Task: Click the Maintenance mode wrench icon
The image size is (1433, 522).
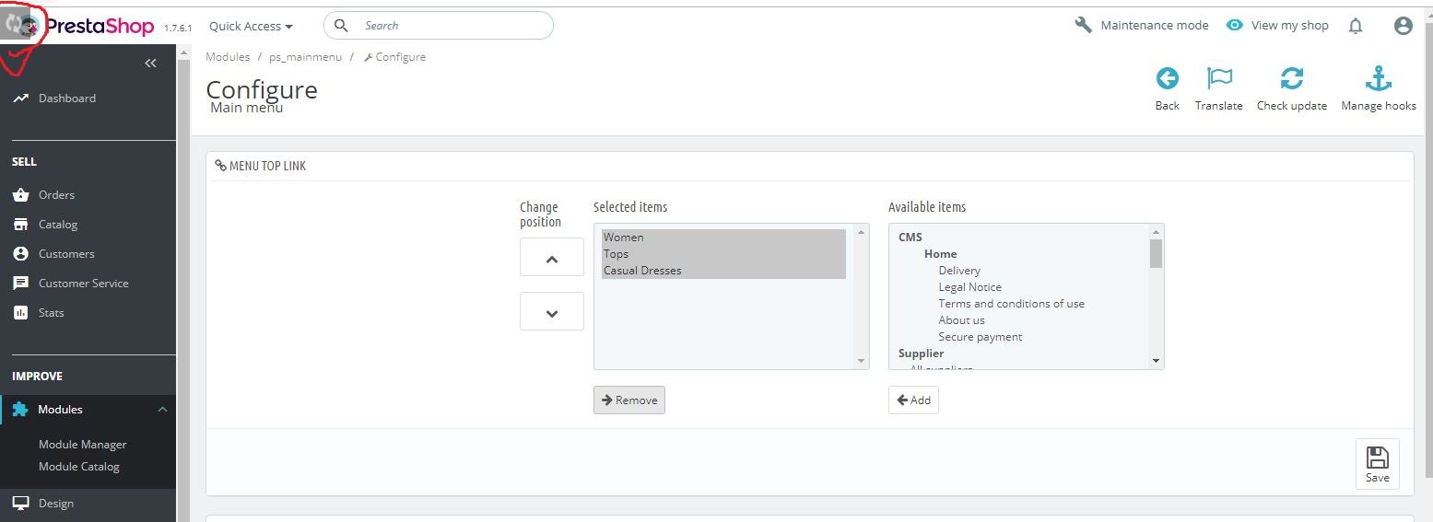Action: coord(1084,26)
